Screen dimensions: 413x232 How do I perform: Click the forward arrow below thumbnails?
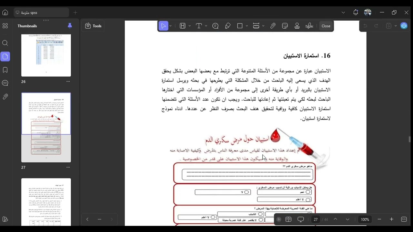coord(112,219)
